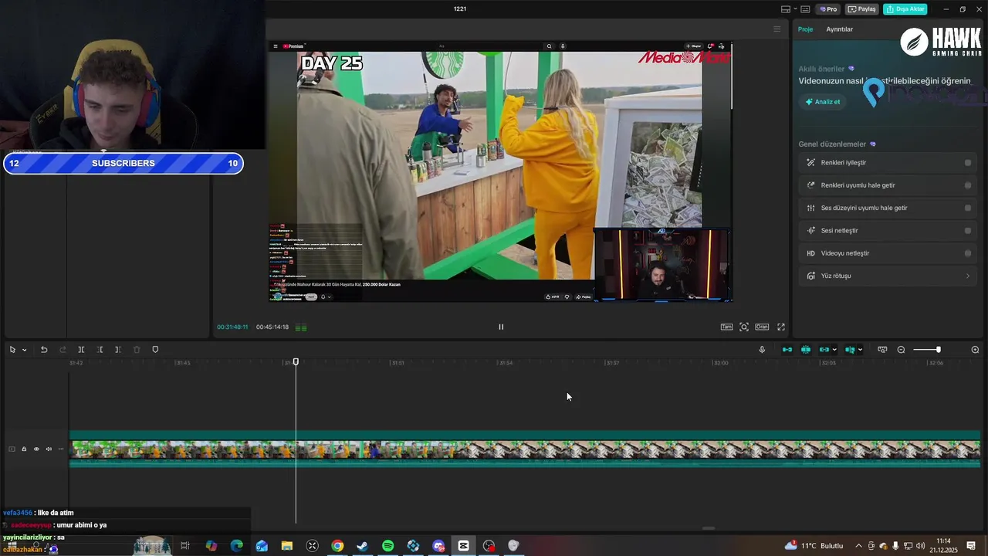Enable Sesi netleştir toggle
Viewport: 988px width, 556px height.
point(968,230)
